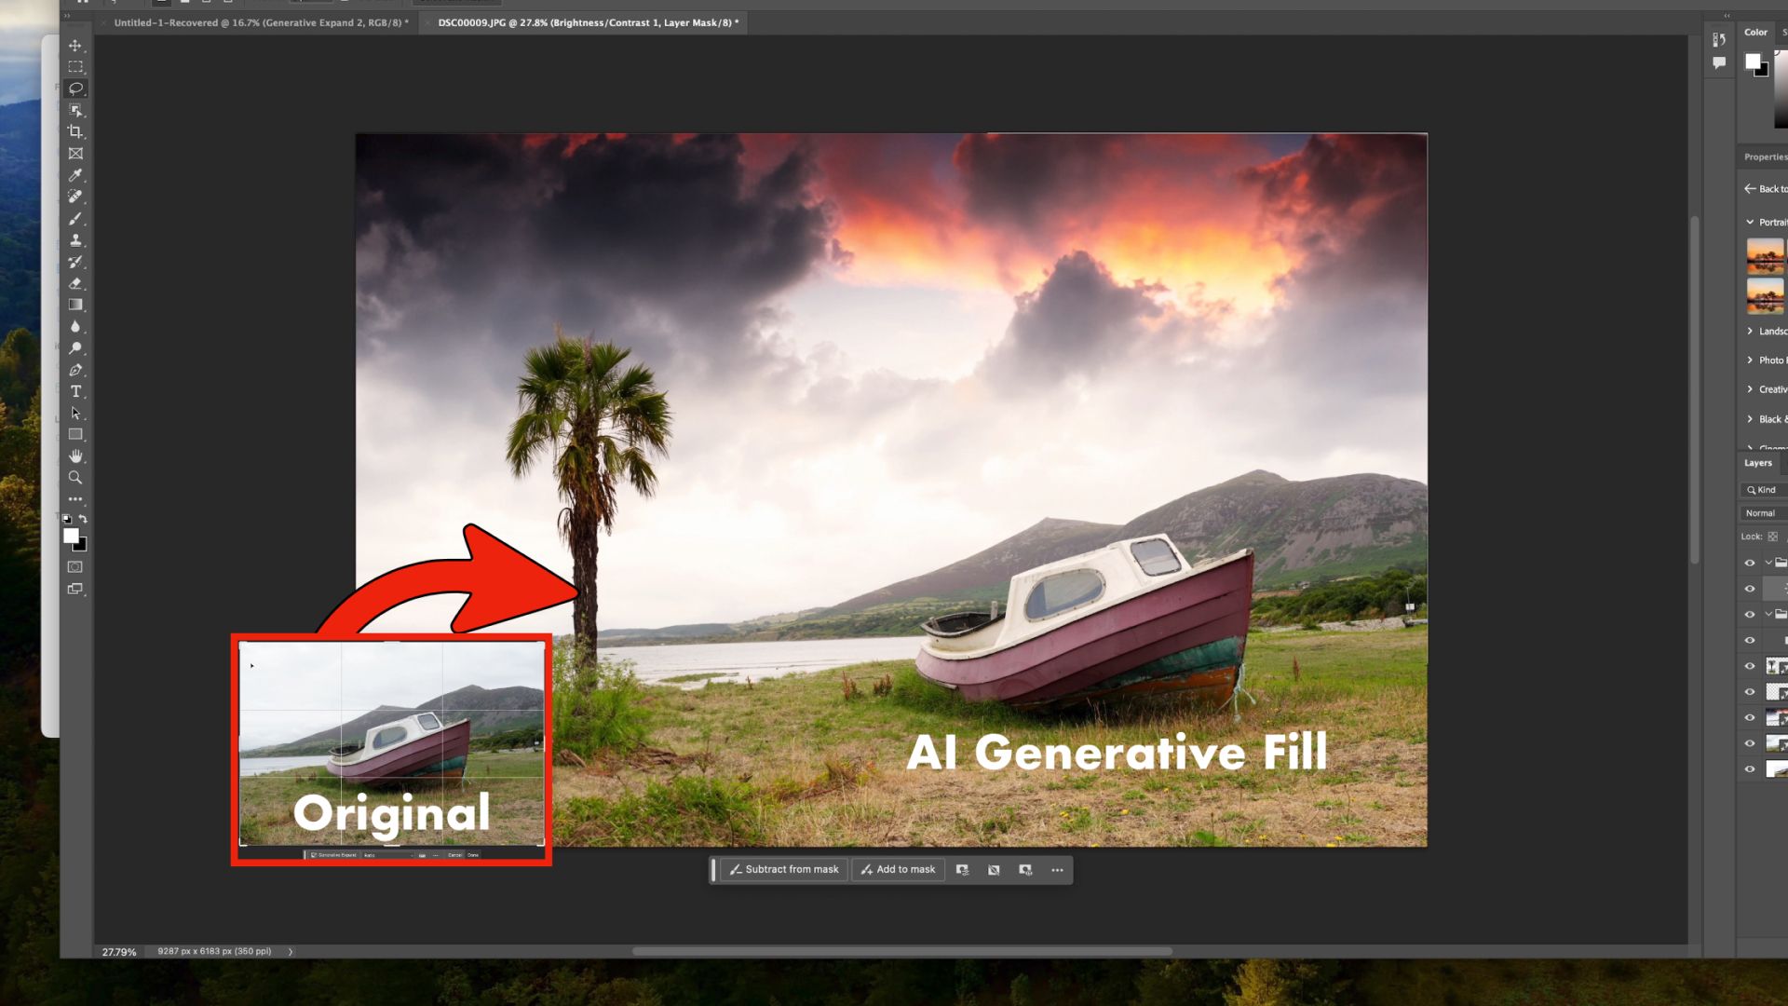Image resolution: width=1788 pixels, height=1006 pixels.
Task: Click the Zoom tool in toolbar
Action: (74, 477)
